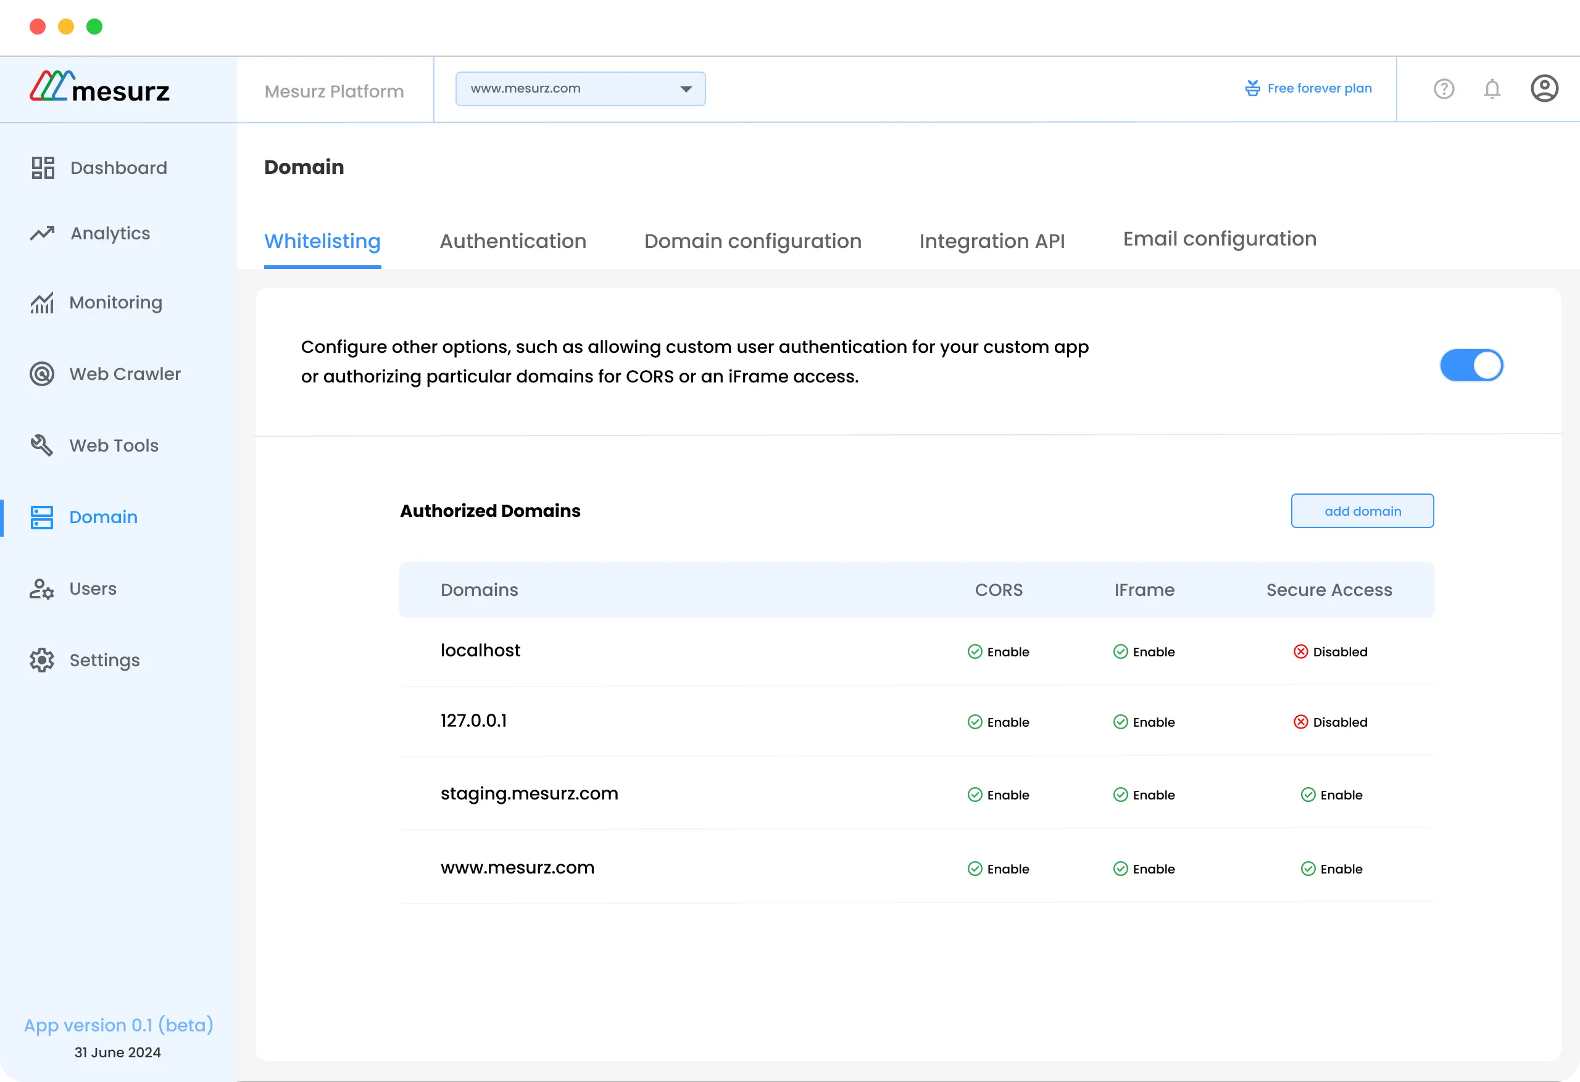The height and width of the screenshot is (1082, 1580).
Task: Click the add domain button
Action: (1363, 511)
